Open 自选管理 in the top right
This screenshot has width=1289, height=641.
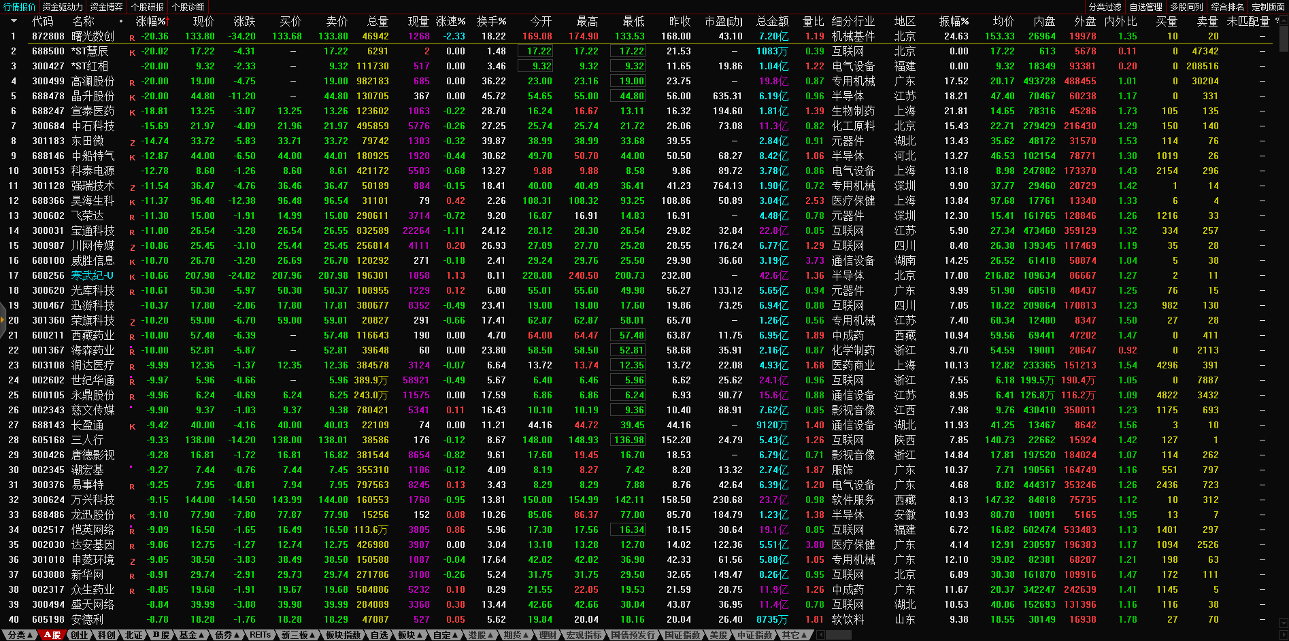[x=1145, y=7]
